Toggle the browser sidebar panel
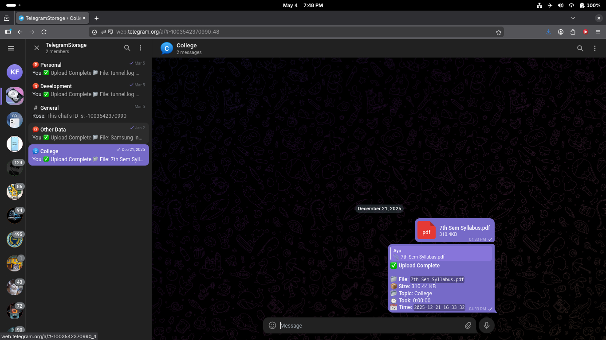 pyautogui.click(x=8, y=32)
